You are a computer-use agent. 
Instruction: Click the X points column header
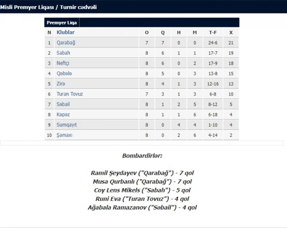(231, 33)
